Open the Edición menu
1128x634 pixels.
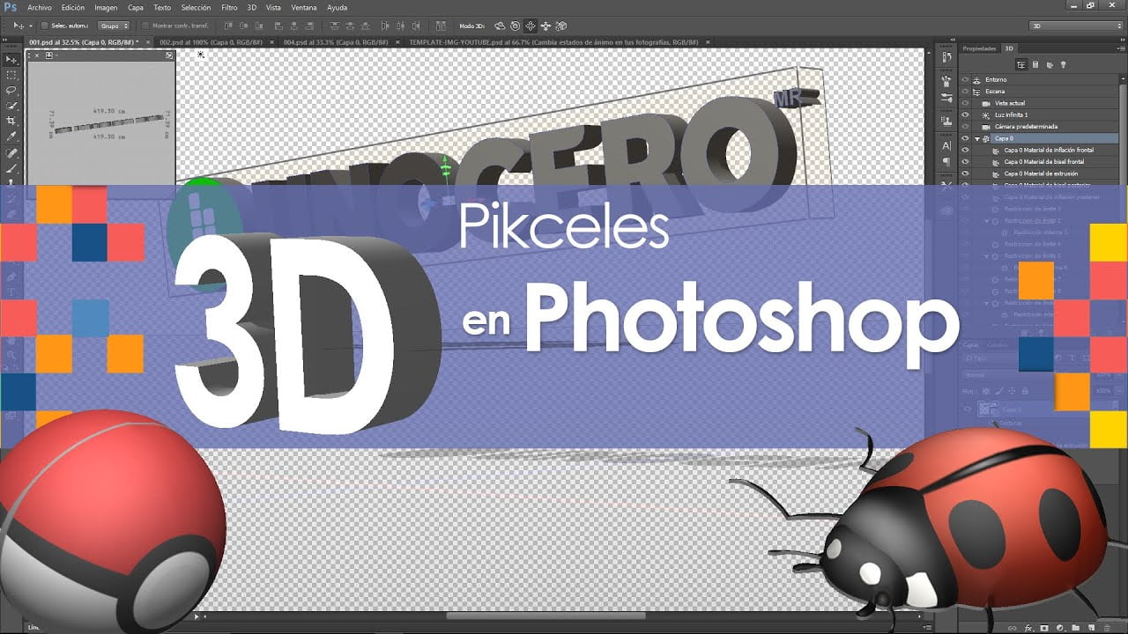[x=73, y=7]
